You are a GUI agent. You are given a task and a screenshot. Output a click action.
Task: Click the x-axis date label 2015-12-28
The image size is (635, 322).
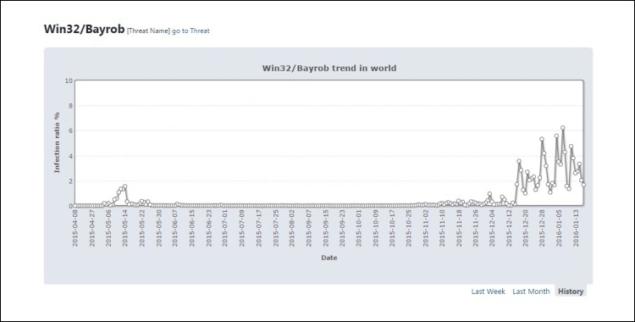(542, 228)
